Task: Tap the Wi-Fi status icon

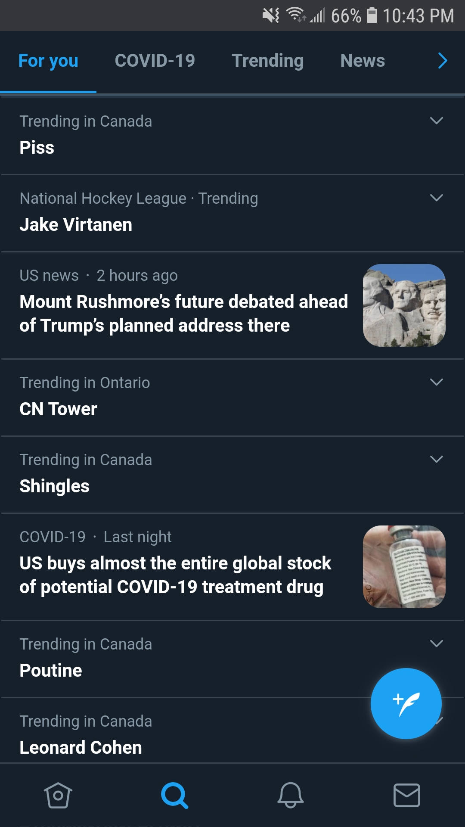Action: click(x=296, y=15)
